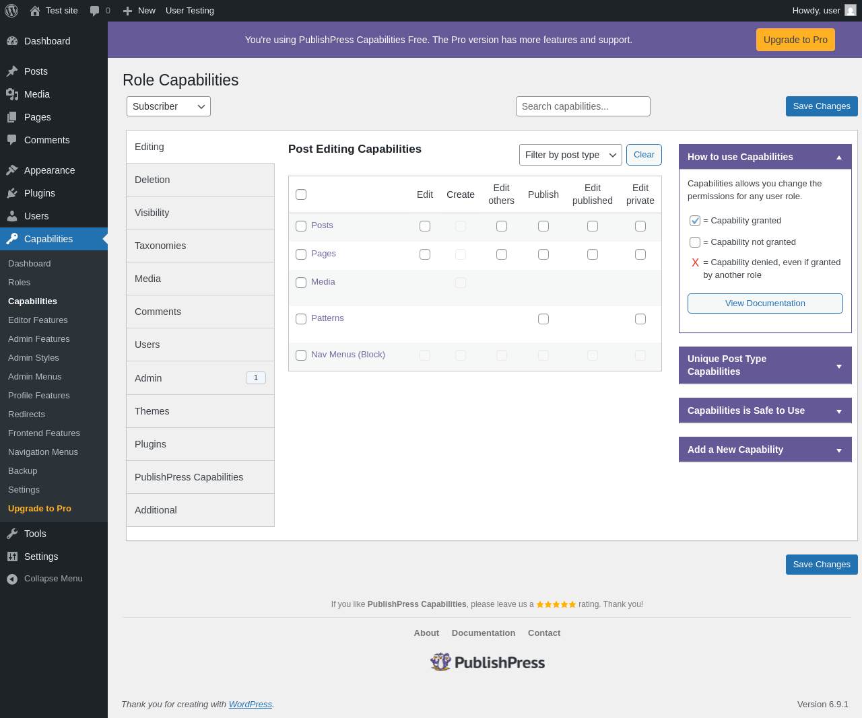Open the Taxonomies tab

pos(200,246)
